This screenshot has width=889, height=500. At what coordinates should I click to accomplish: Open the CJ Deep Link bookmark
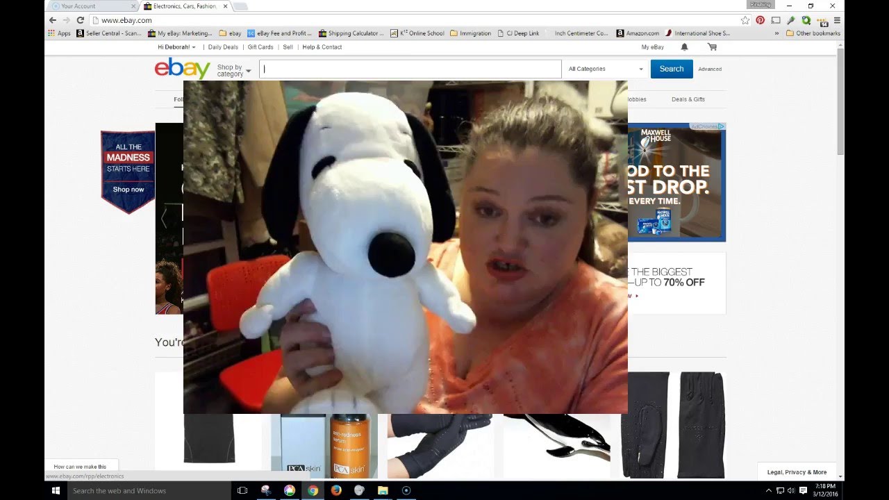coord(519,33)
